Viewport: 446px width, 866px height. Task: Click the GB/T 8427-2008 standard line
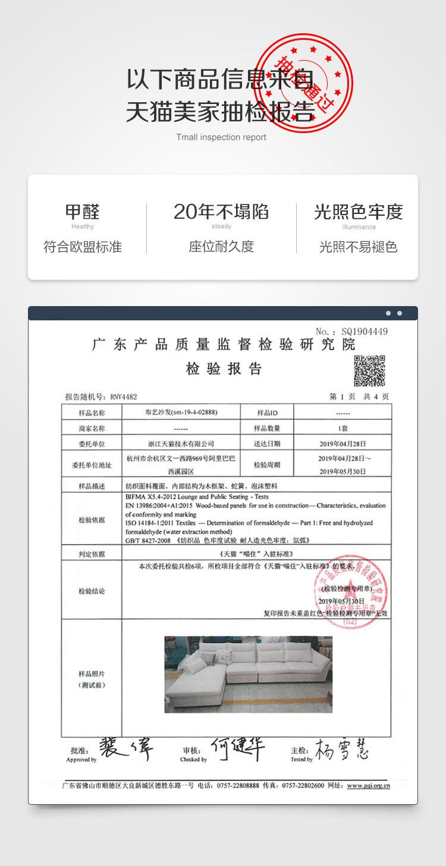tap(217, 540)
